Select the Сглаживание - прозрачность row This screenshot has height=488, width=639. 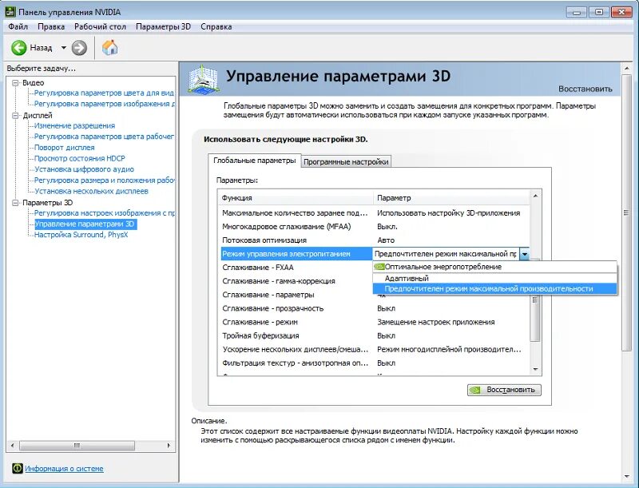375,308
